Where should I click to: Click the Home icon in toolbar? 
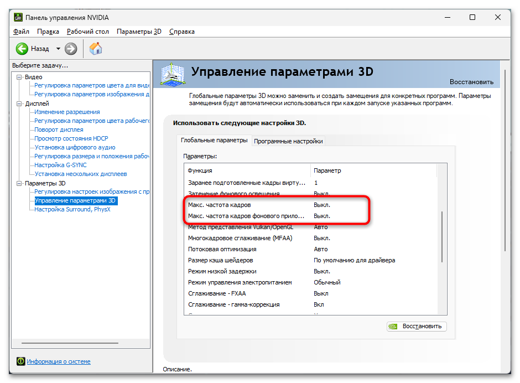[x=96, y=49]
